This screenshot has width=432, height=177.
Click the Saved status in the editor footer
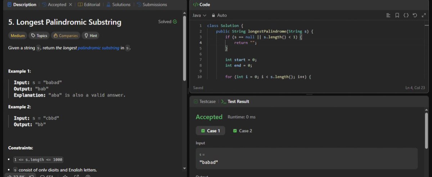tap(198, 88)
